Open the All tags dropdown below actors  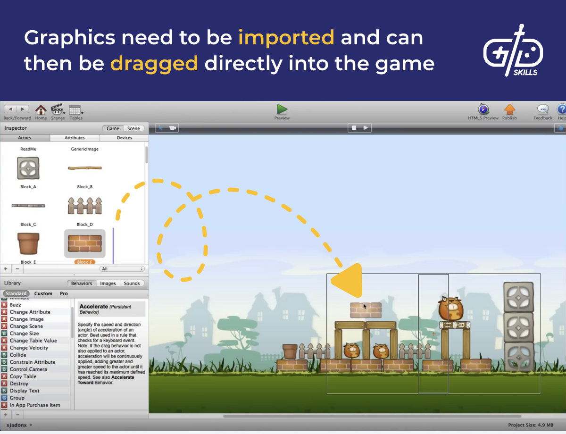[122, 268]
